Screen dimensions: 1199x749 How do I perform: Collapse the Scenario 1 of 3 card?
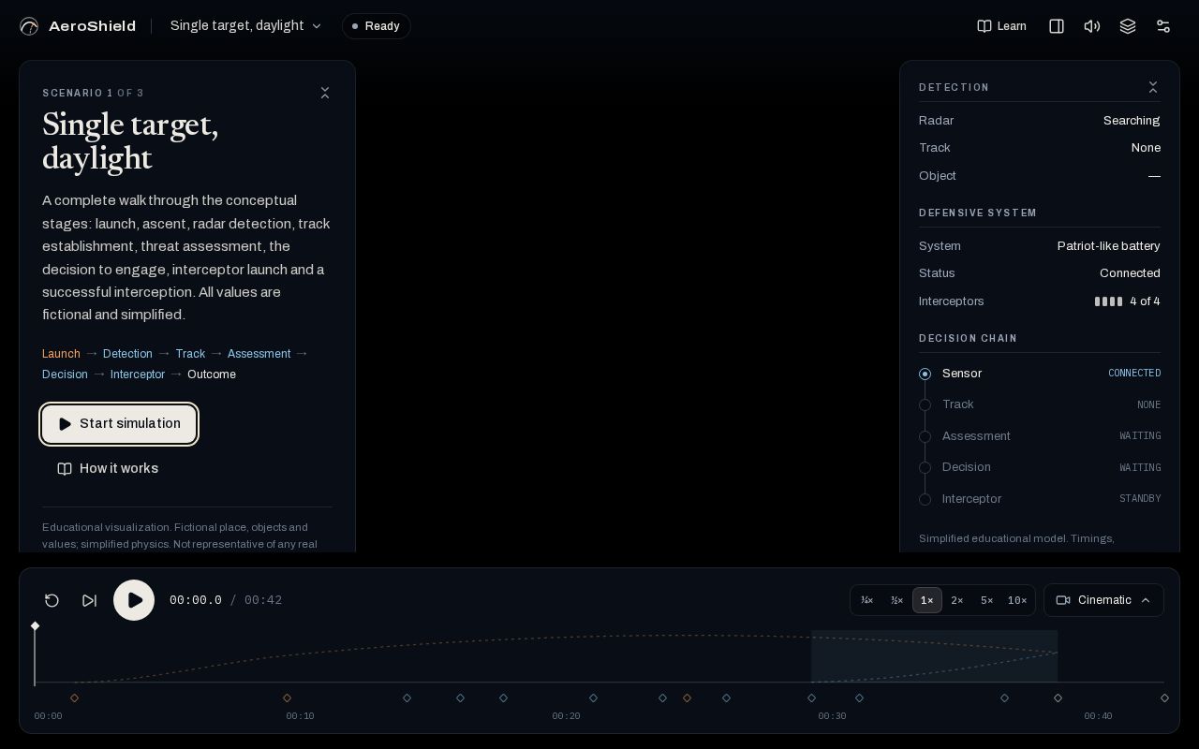(x=325, y=93)
